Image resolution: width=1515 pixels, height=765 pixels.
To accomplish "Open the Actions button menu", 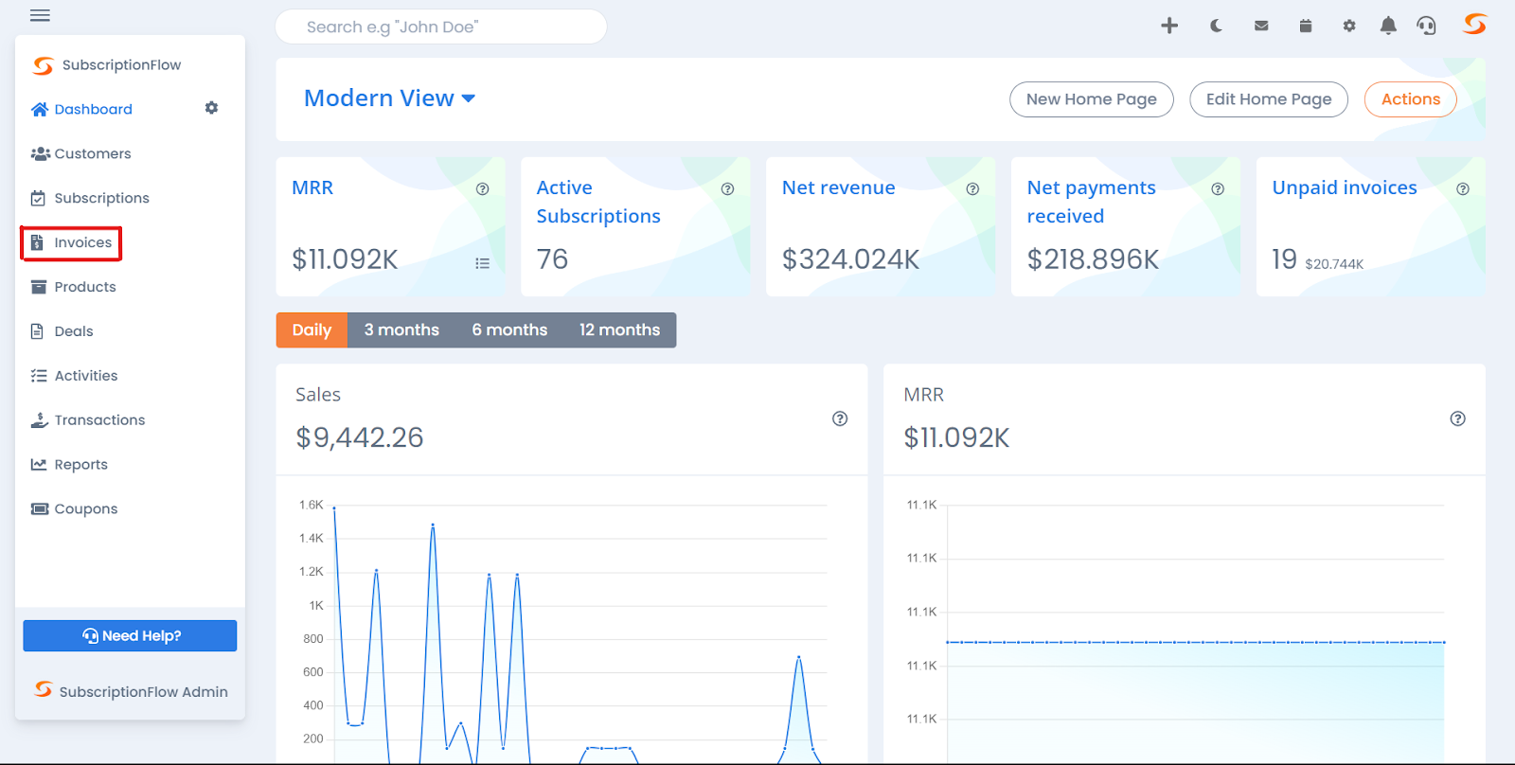I will click(1411, 99).
